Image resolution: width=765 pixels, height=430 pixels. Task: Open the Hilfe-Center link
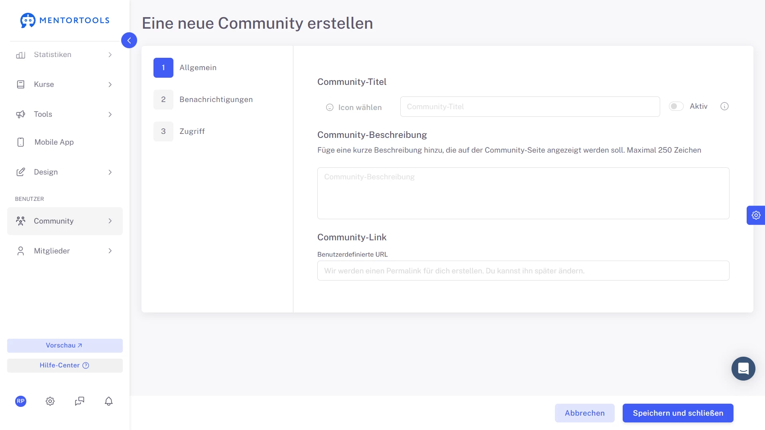[65, 365]
